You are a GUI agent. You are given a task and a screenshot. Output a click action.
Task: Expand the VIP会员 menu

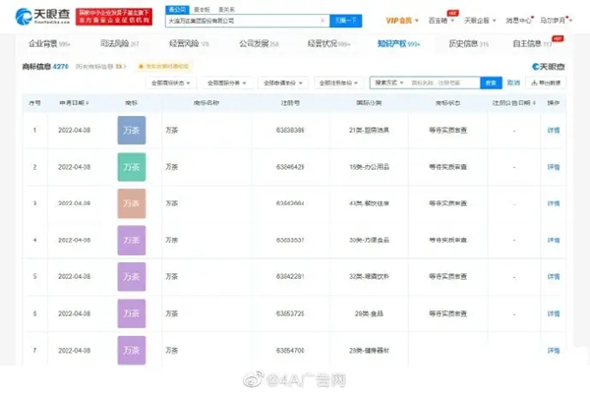(x=402, y=21)
